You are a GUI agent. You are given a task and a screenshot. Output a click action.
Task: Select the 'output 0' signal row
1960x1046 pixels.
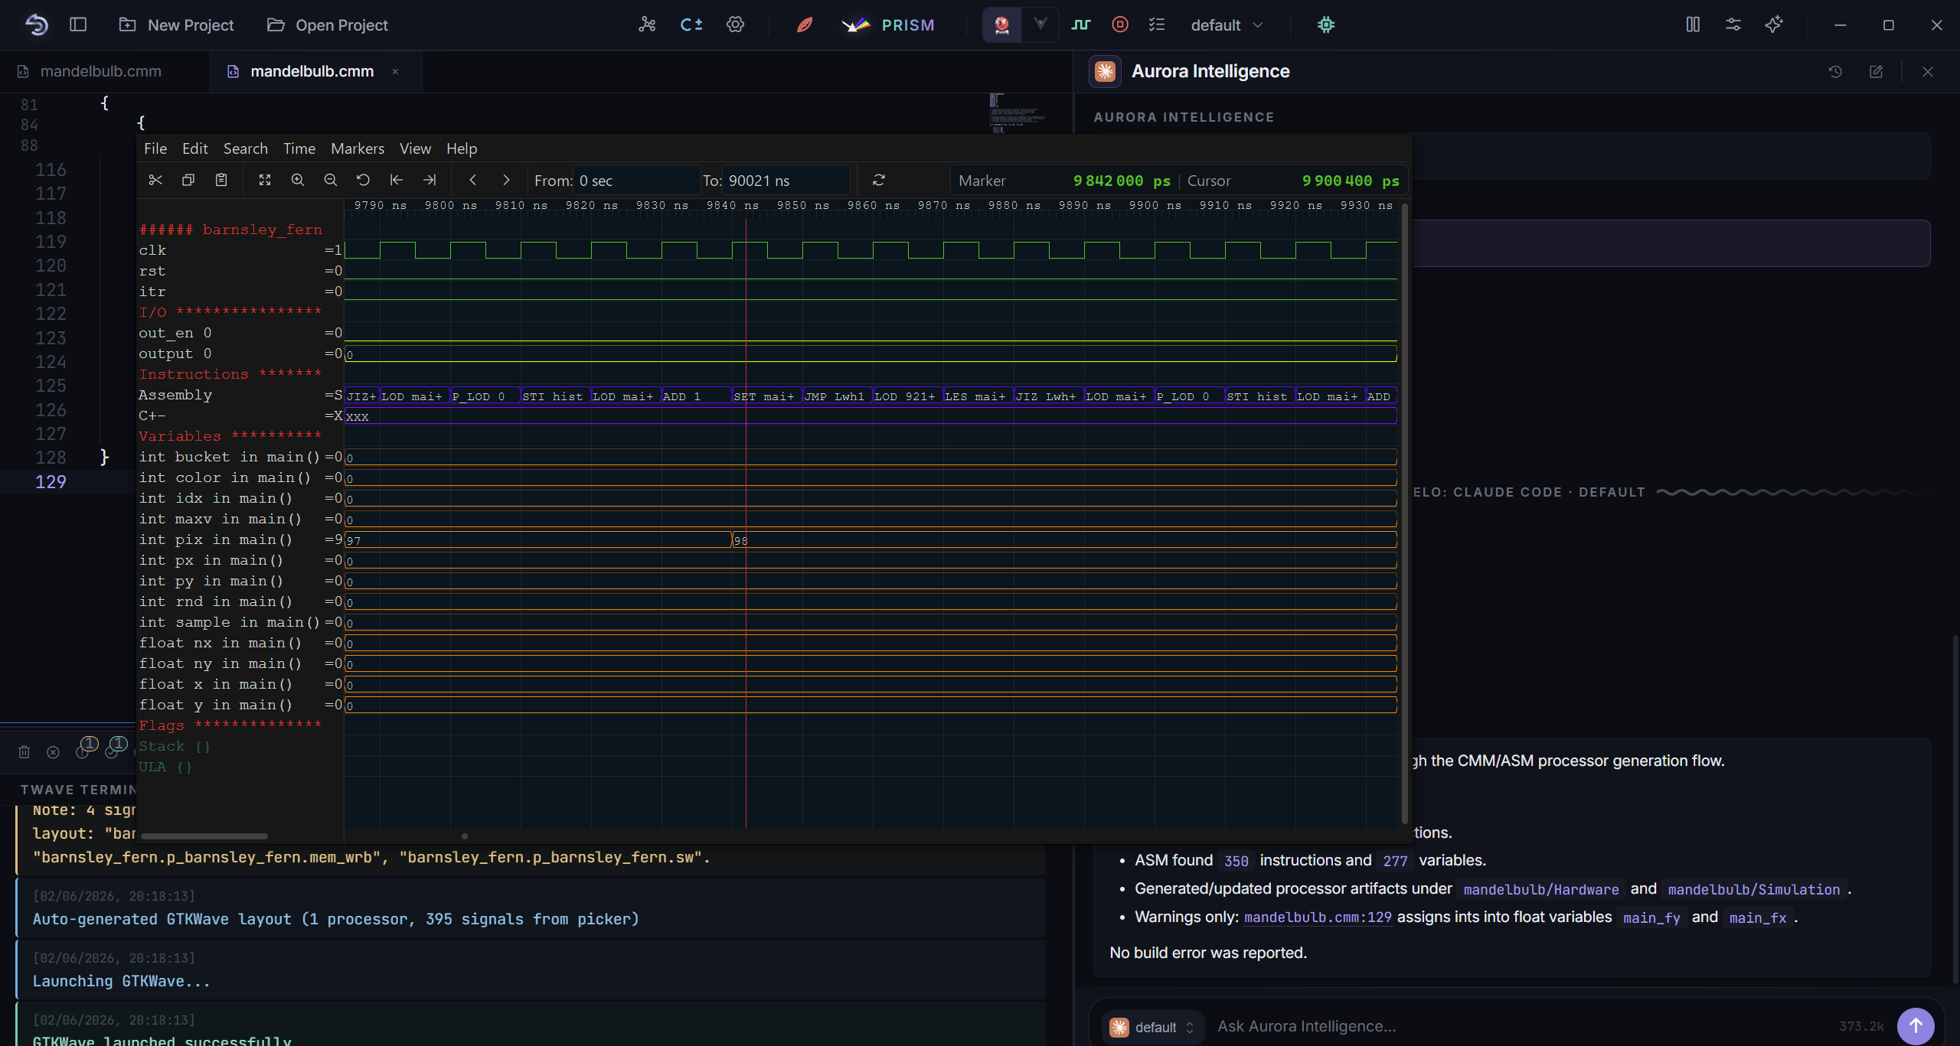pyautogui.click(x=240, y=354)
